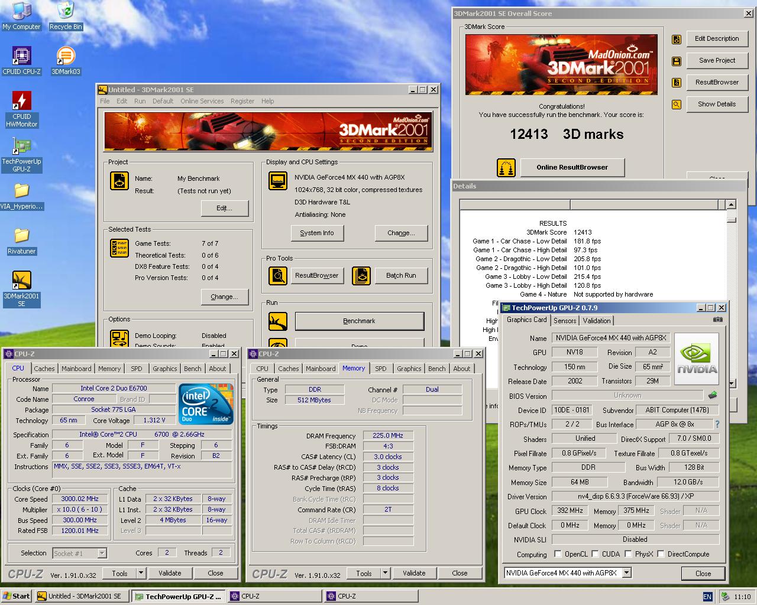Select the Rivatuner folder on desktop
The image size is (757, 605).
pos(21,242)
